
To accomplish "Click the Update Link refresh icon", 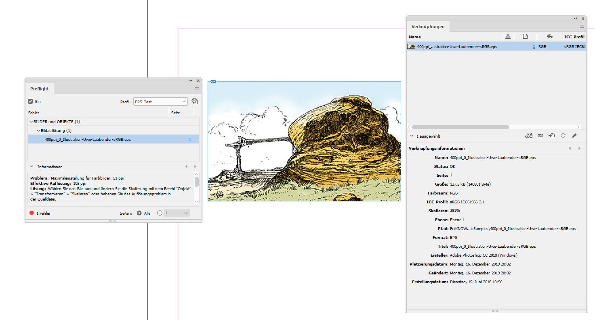I will (563, 136).
